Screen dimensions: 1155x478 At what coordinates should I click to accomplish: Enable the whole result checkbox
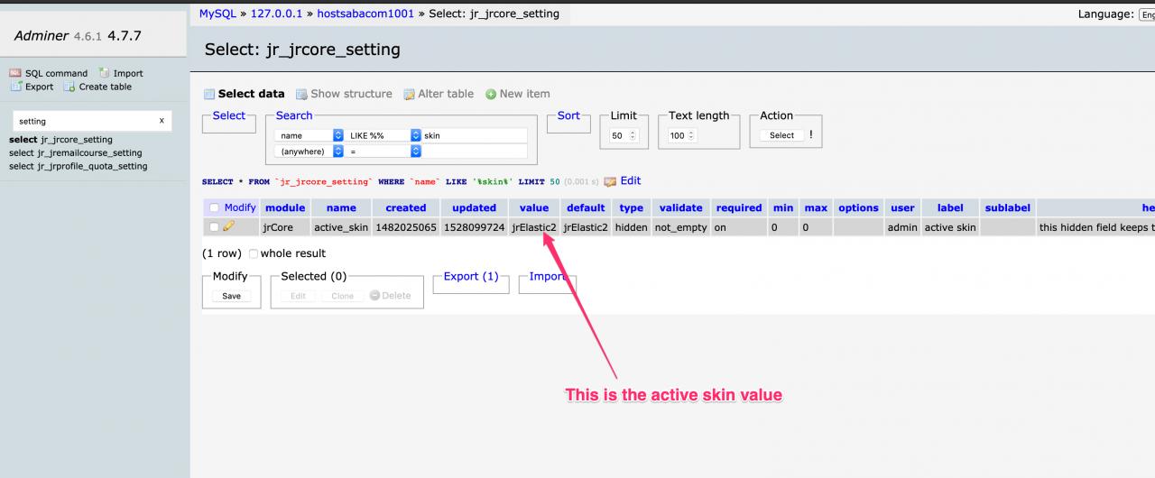tap(254, 254)
